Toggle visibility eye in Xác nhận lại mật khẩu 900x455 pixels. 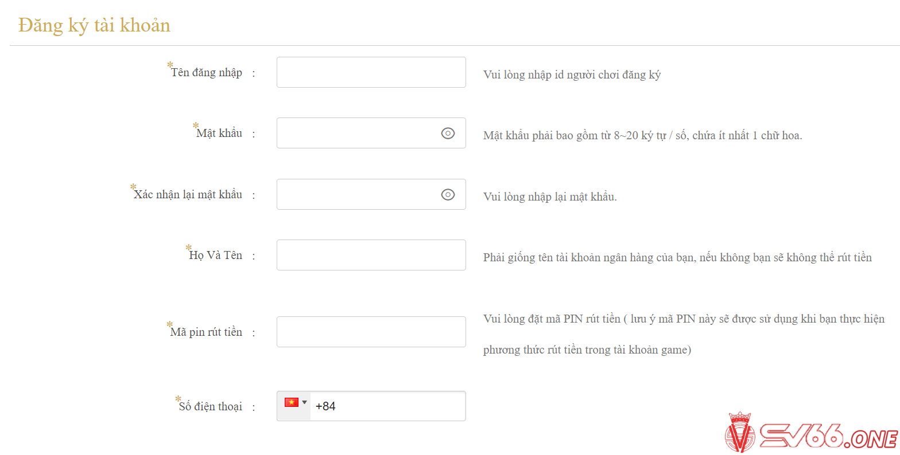pyautogui.click(x=448, y=194)
